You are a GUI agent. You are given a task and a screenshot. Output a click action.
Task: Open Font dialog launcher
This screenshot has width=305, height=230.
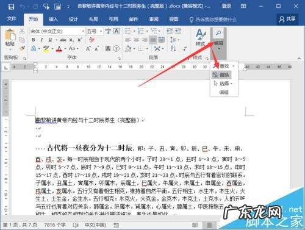[x=119, y=59]
